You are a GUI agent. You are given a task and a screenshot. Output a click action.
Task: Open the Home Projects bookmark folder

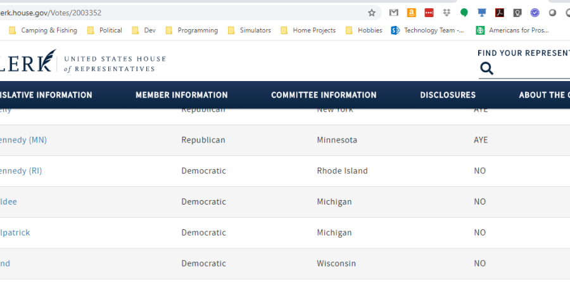308,30
